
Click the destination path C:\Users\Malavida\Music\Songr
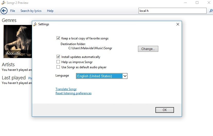(x=90, y=48)
